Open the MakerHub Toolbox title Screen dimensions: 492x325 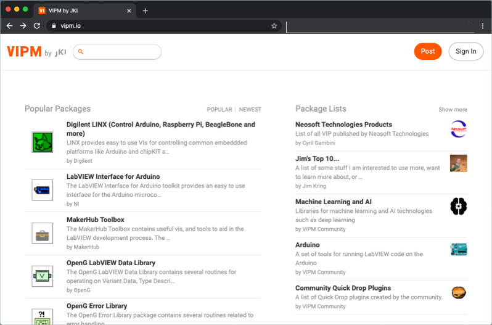pyautogui.click(x=96, y=220)
